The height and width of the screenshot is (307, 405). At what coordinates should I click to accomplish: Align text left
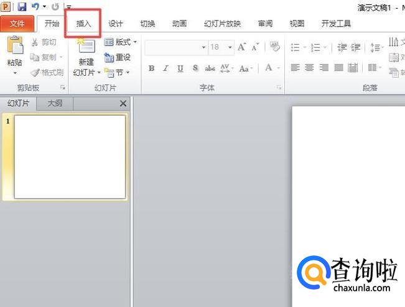[295, 68]
